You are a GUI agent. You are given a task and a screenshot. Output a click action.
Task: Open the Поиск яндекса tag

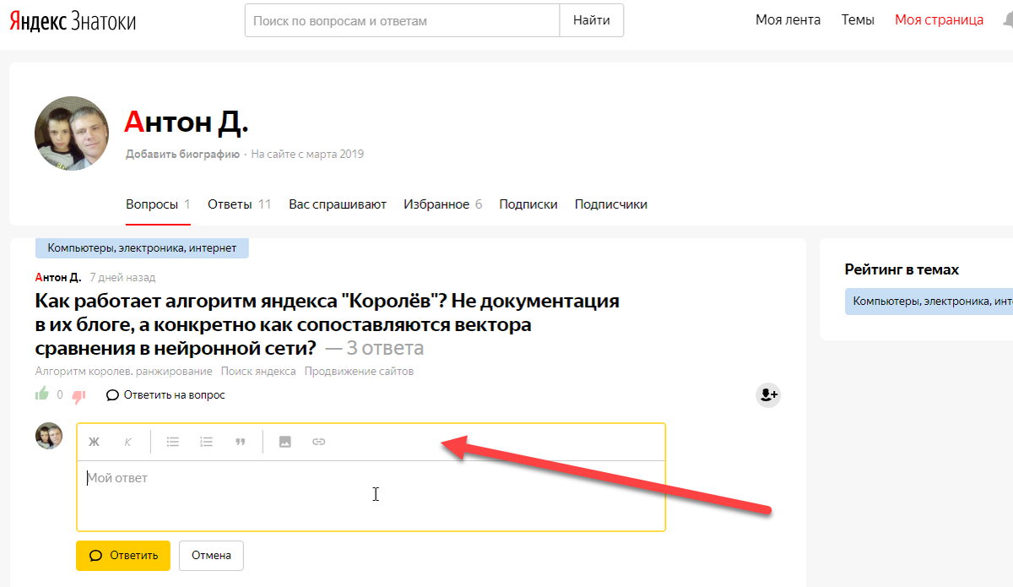click(x=258, y=372)
